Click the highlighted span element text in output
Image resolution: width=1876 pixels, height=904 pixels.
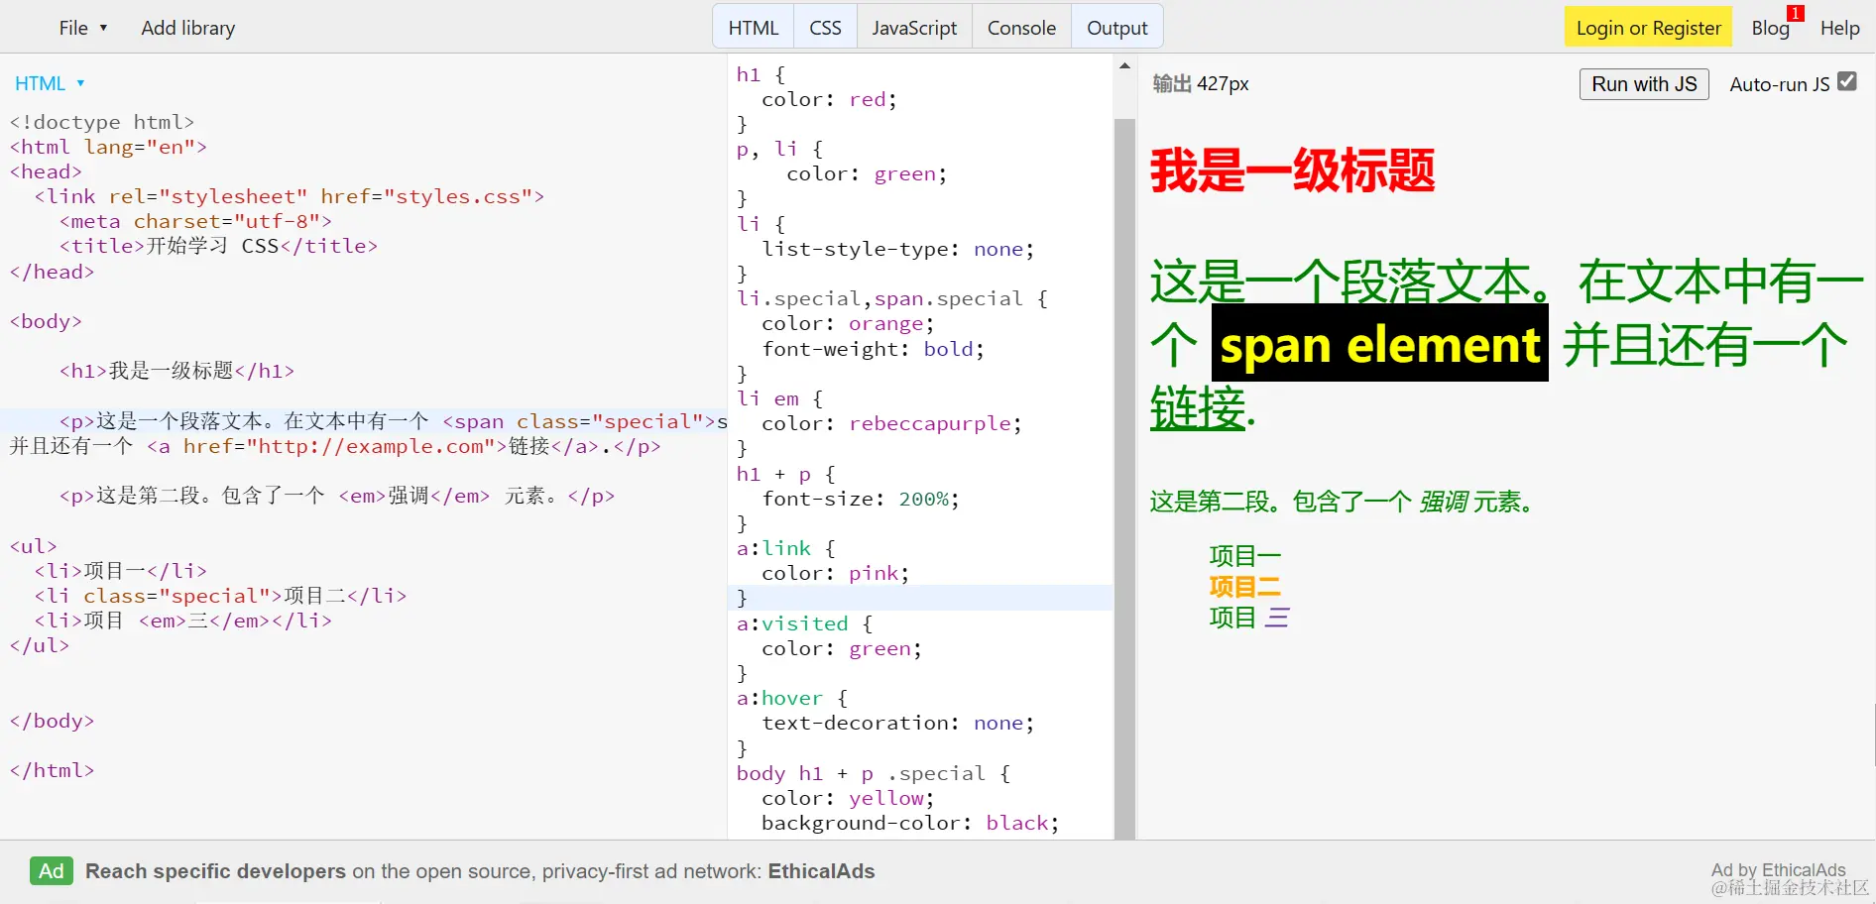pyautogui.click(x=1380, y=344)
